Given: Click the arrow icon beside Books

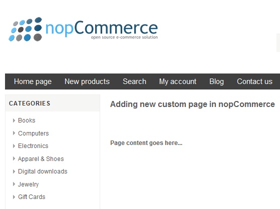Looking at the screenshot, I should click(x=14, y=120).
